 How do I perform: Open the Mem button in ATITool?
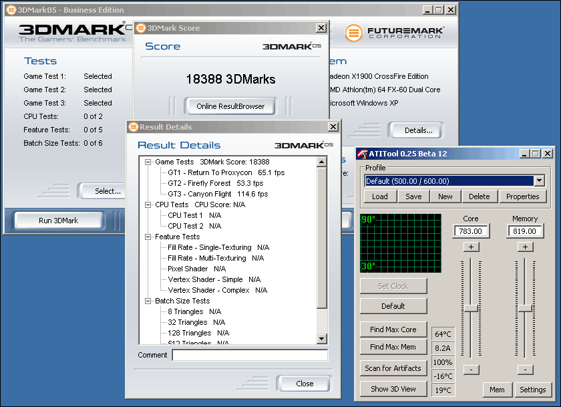click(x=497, y=390)
